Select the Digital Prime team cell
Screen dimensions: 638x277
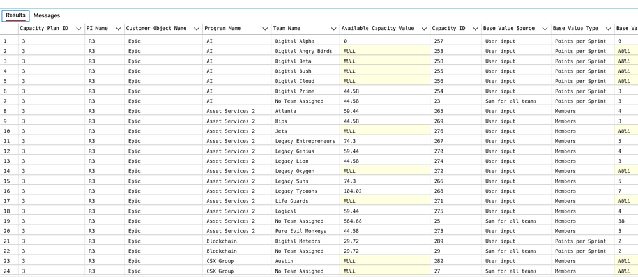(x=305, y=91)
